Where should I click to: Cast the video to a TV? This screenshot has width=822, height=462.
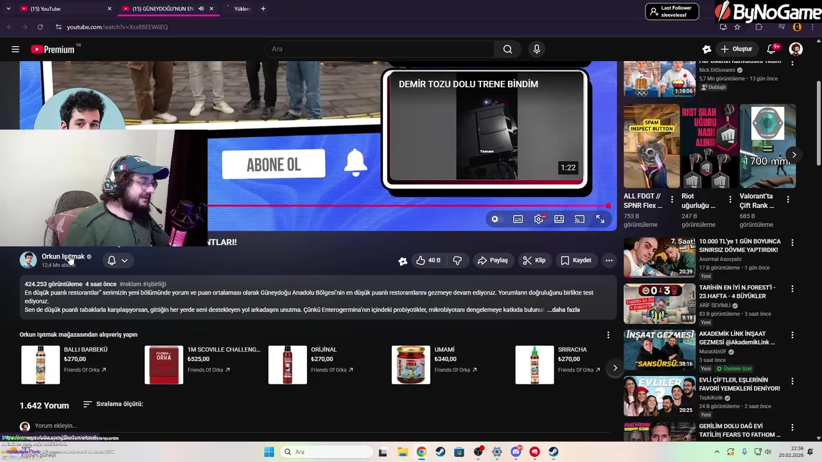point(580,219)
